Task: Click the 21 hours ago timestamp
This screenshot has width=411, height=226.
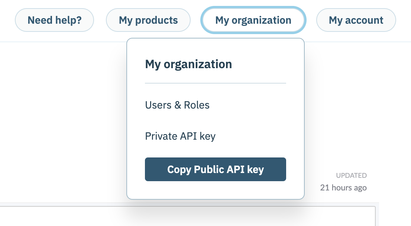Action: click(343, 187)
